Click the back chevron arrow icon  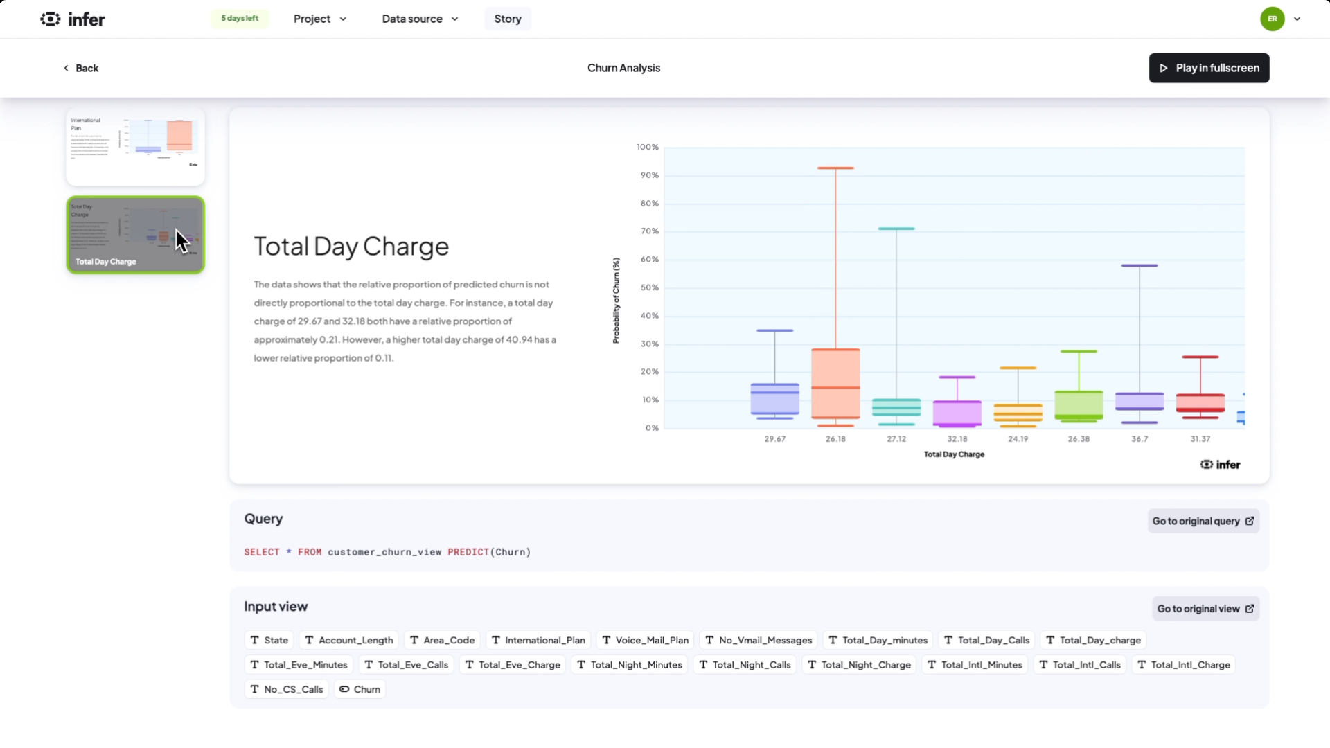[66, 68]
